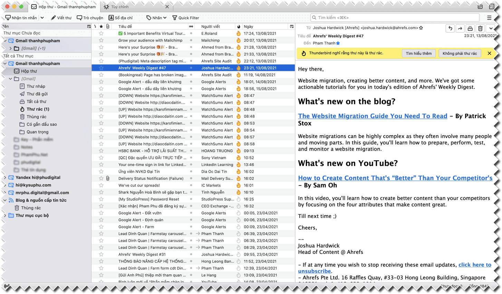The height and width of the screenshot is (294, 502).
Task: Open the calendar icon at top right
Action: pos(480,7)
